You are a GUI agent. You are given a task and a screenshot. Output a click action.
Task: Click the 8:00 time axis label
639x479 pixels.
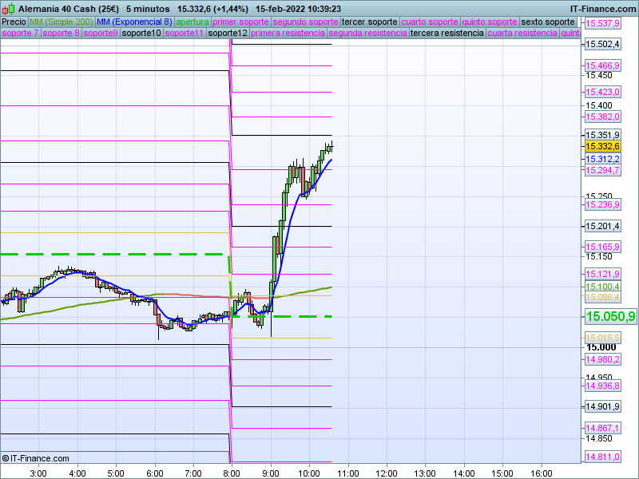(x=232, y=473)
